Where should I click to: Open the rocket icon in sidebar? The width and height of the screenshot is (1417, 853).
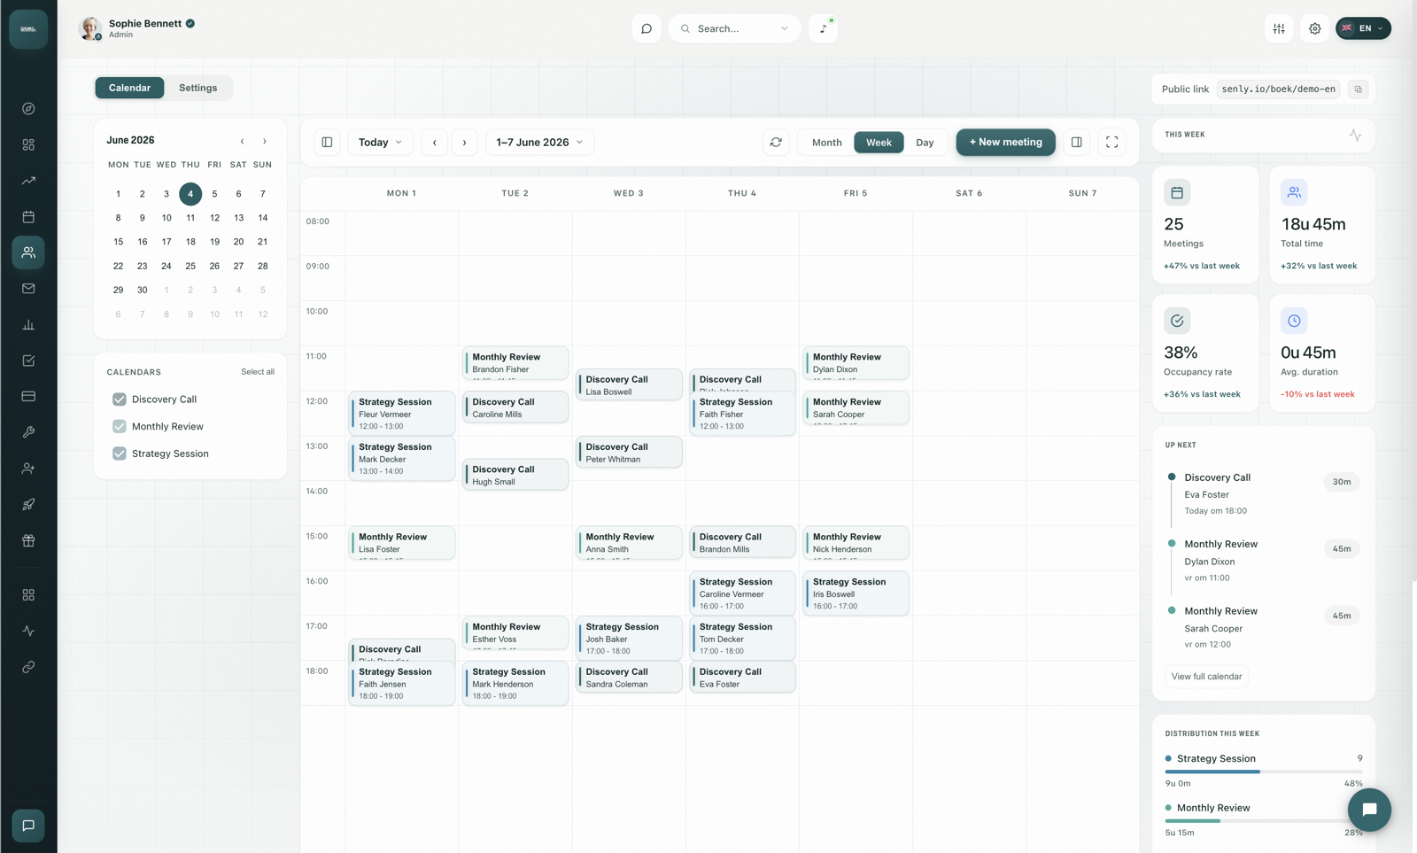(x=28, y=505)
